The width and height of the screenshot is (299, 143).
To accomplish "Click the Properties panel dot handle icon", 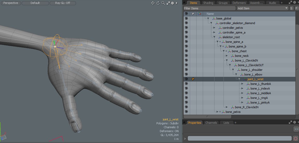I will click(x=185, y=122).
